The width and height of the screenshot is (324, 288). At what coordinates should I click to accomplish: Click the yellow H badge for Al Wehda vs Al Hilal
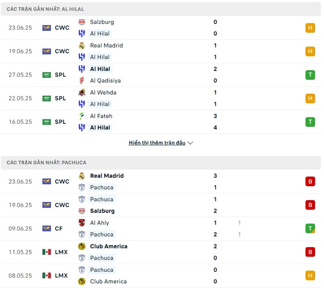click(x=310, y=98)
